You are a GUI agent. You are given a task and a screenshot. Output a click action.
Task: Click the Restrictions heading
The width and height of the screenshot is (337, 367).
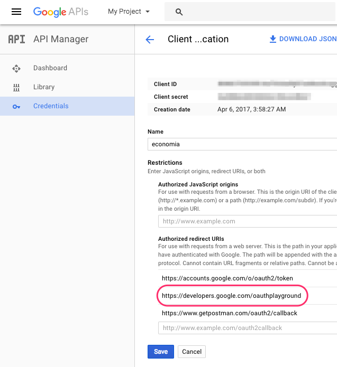(x=165, y=163)
